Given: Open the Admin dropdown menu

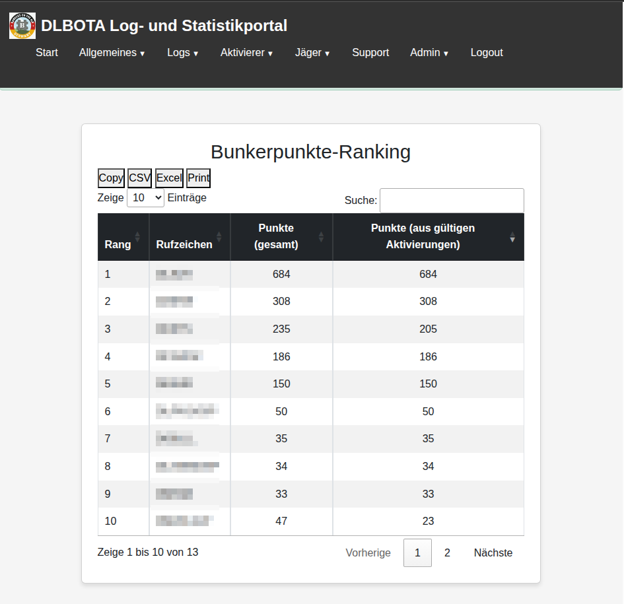Looking at the screenshot, I should click(429, 53).
